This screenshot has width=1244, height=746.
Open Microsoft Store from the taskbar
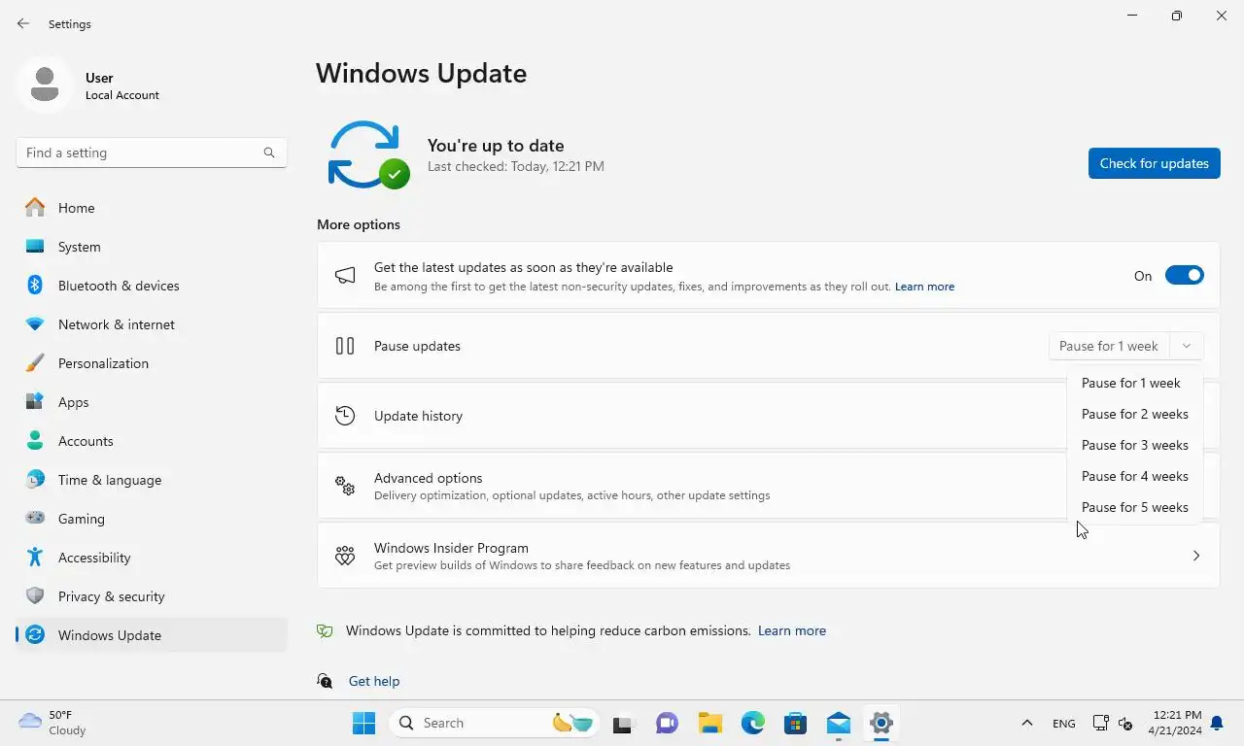pyautogui.click(x=796, y=723)
